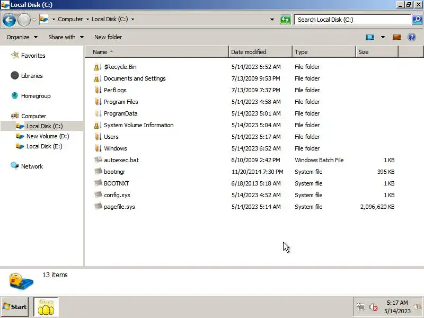424x318 pixels.
Task: Select New Volume (D:) in navigation pane
Action: click(48, 136)
